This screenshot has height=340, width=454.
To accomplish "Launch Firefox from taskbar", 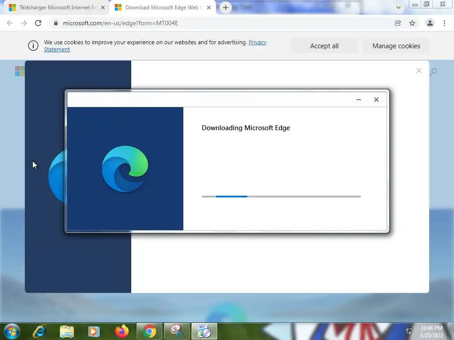I will 122,331.
